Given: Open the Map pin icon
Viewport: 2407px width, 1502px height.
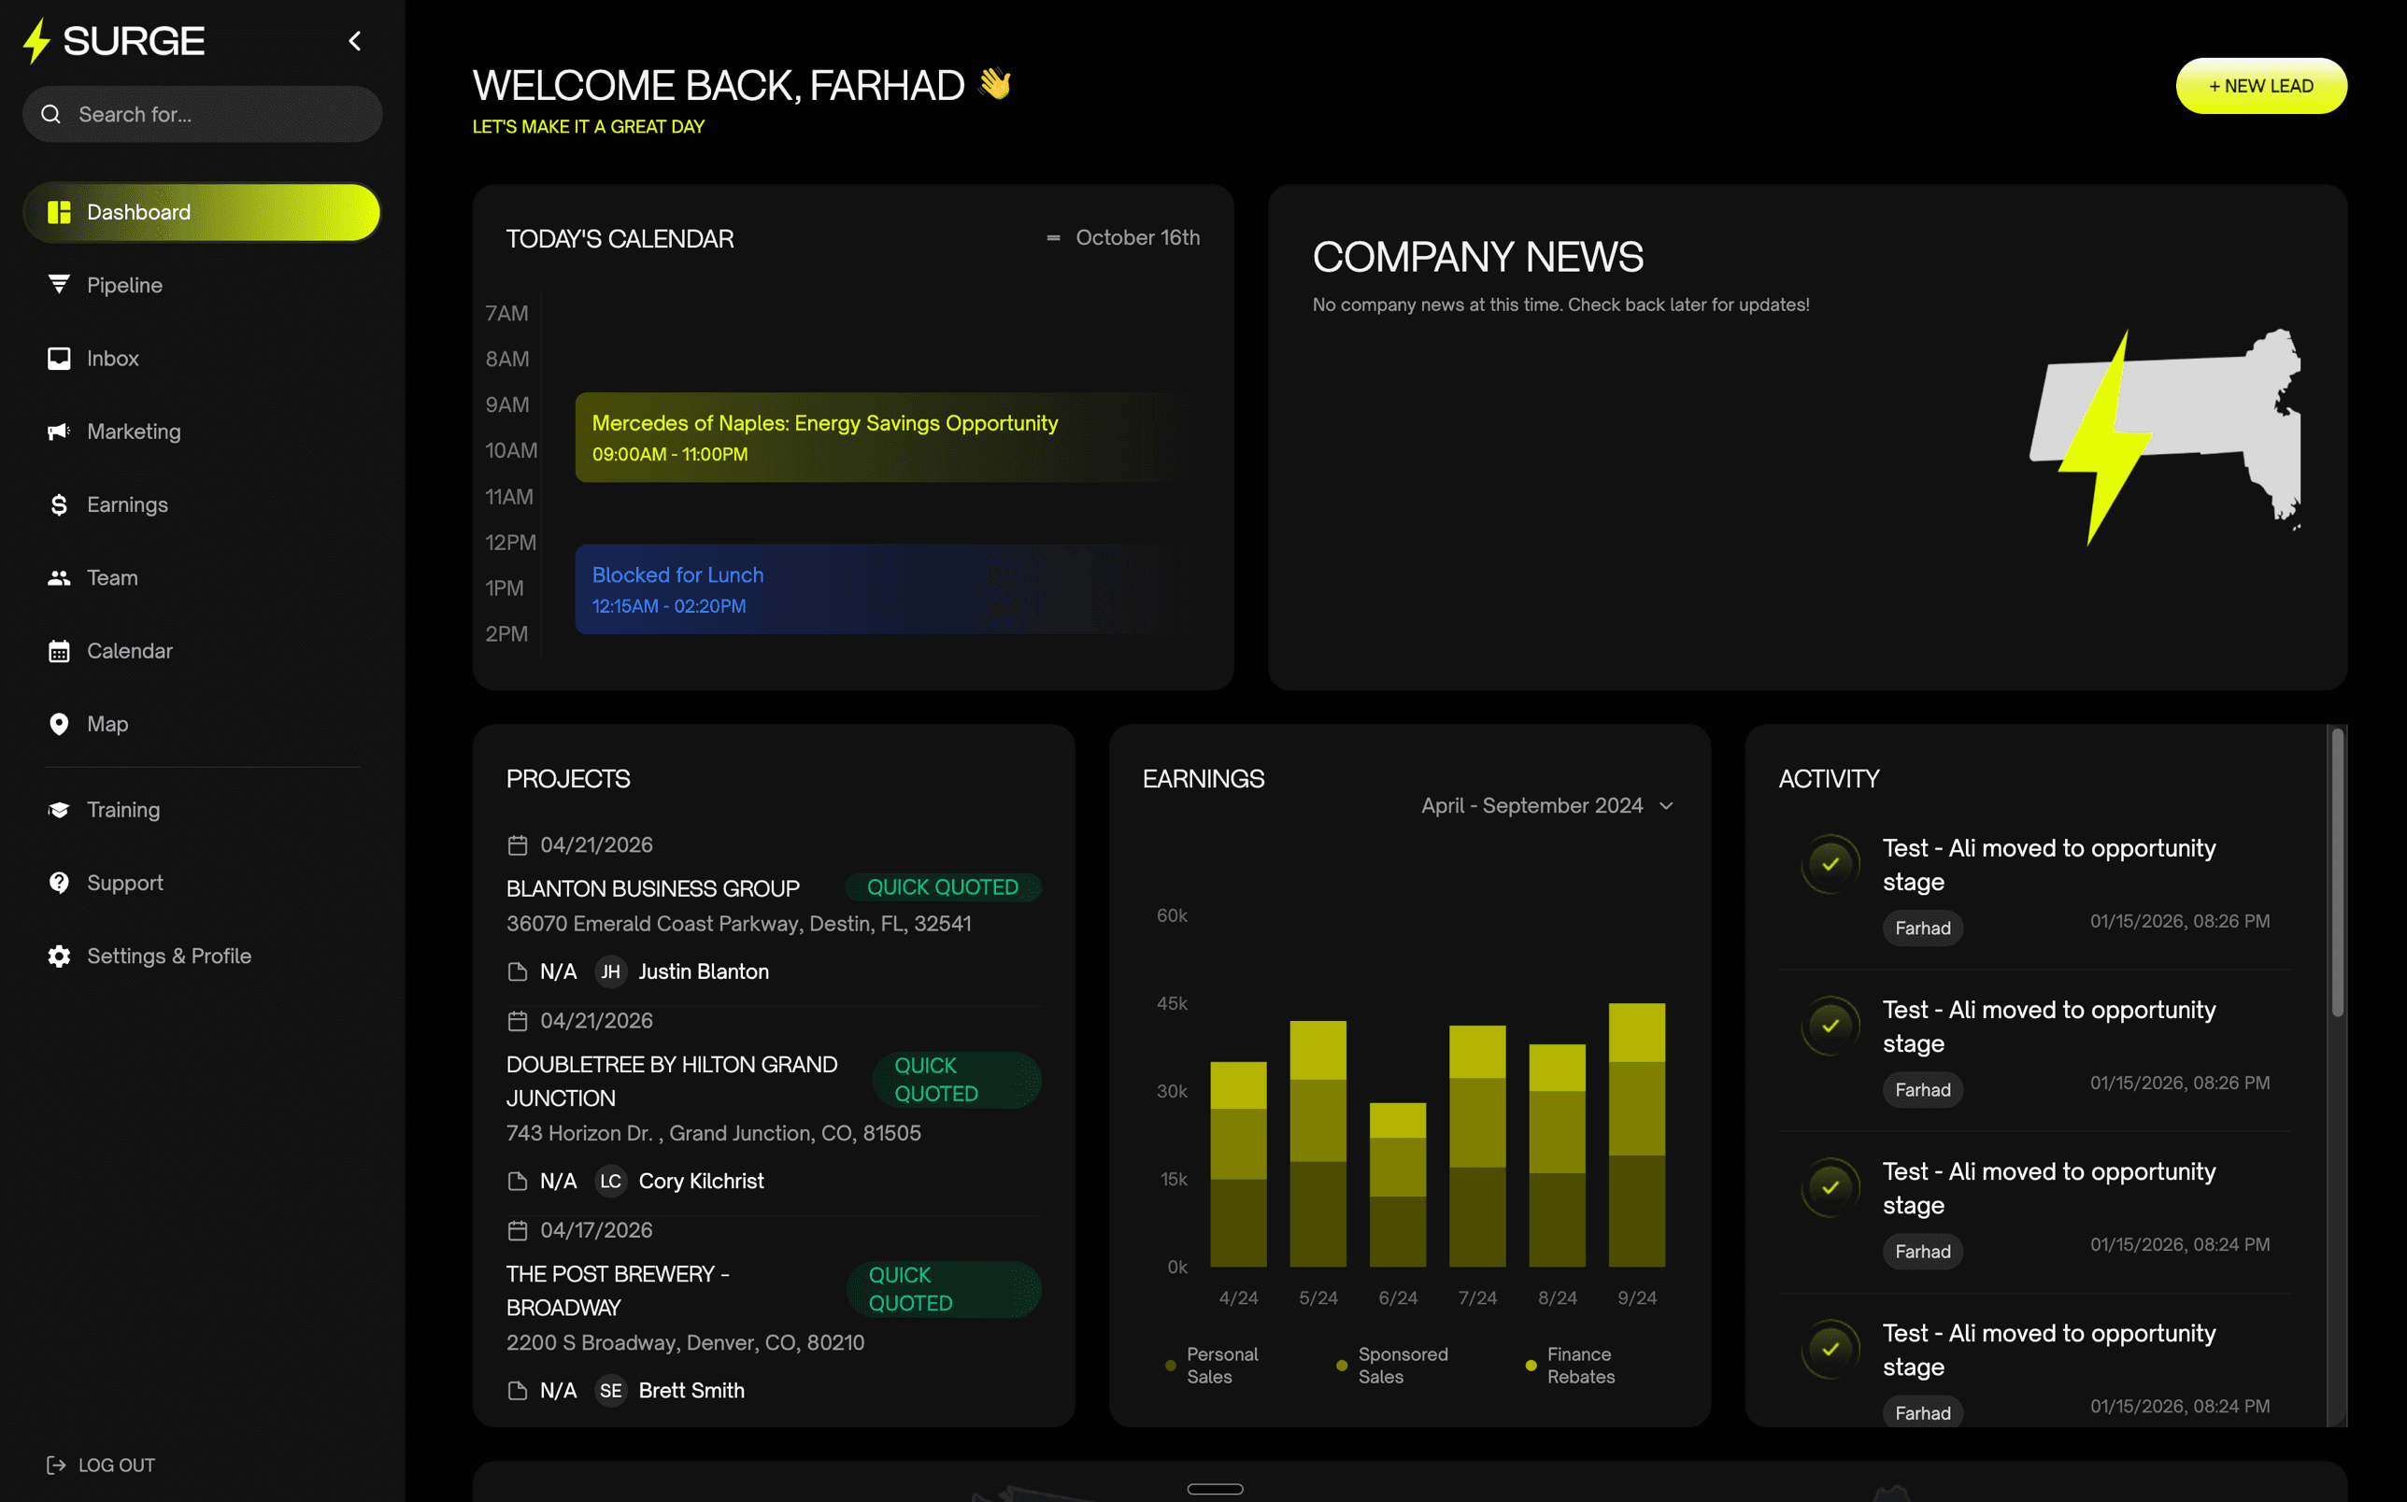Looking at the screenshot, I should pos(59,723).
